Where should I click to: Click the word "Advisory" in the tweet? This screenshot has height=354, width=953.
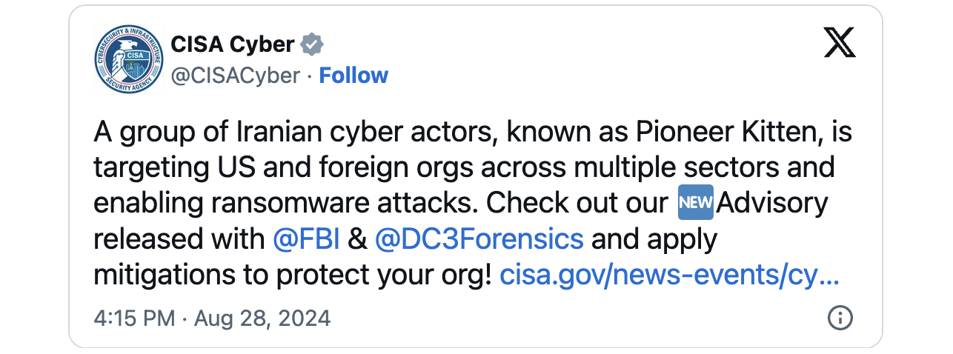point(772,202)
